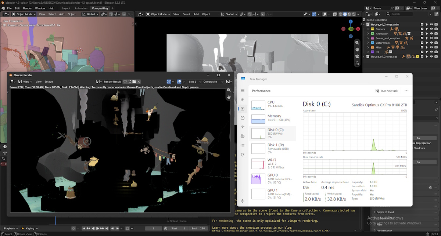Open saved image folder icon in Render window
Image resolution: width=441 pixels, height=236 pixels.
134,81
